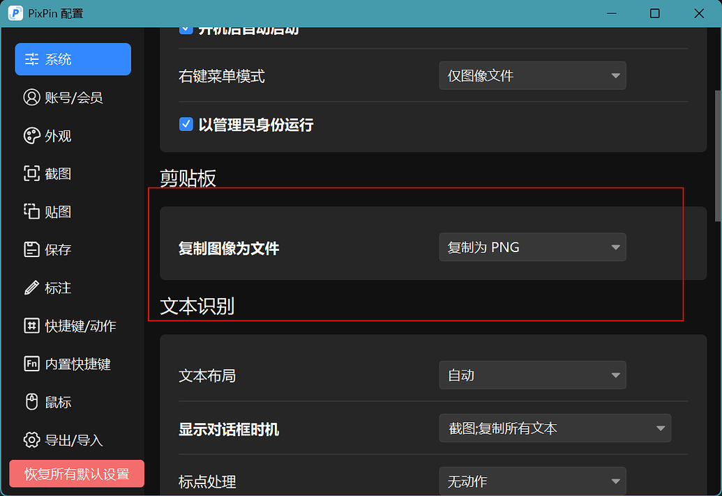Click the 标注 pencil icon
722x496 pixels.
click(32, 288)
